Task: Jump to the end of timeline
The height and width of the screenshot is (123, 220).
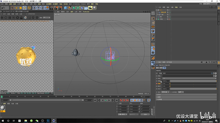Action: pyautogui.click(x=117, y=100)
